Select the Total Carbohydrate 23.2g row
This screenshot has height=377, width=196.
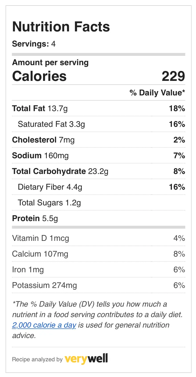(x=99, y=171)
